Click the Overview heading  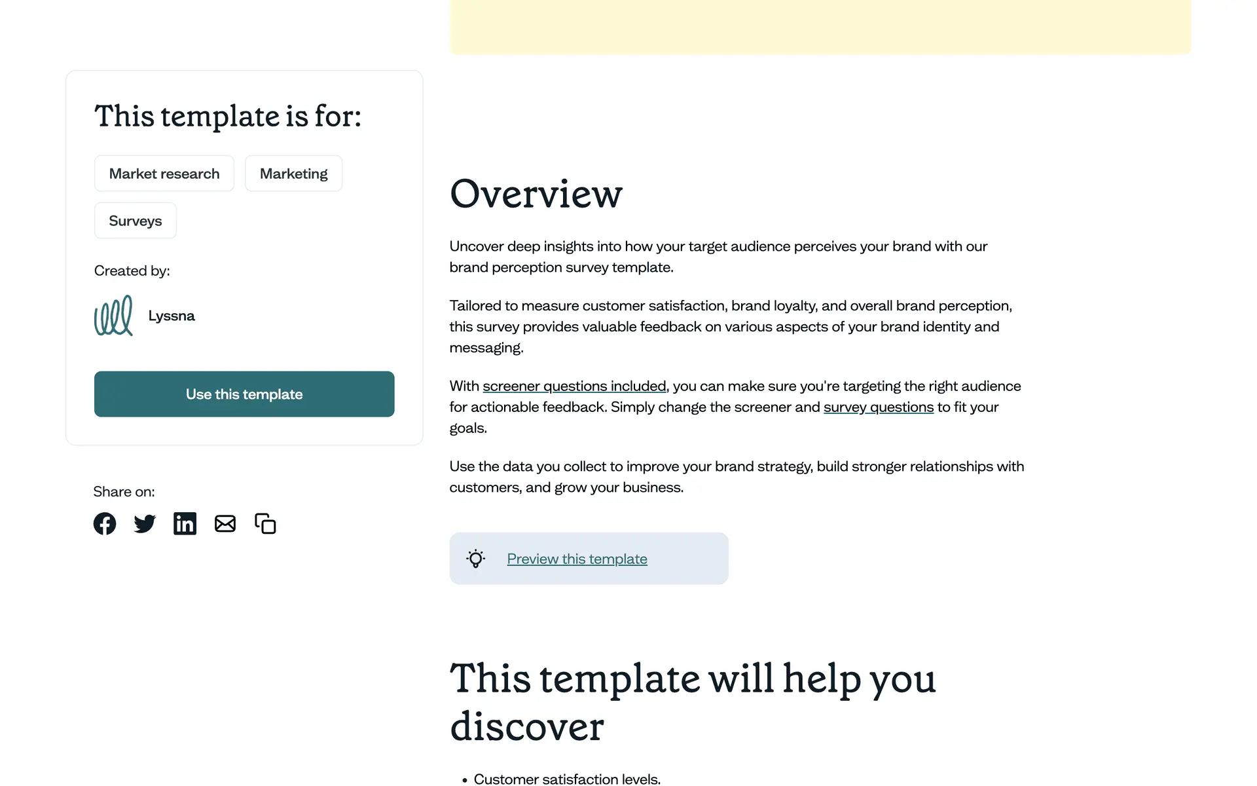point(536,194)
